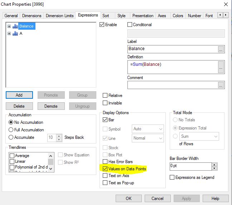Image resolution: width=232 pixels, height=205 pixels.
Task: Enable Has Error Bars checkbox
Action: pyautogui.click(x=105, y=162)
